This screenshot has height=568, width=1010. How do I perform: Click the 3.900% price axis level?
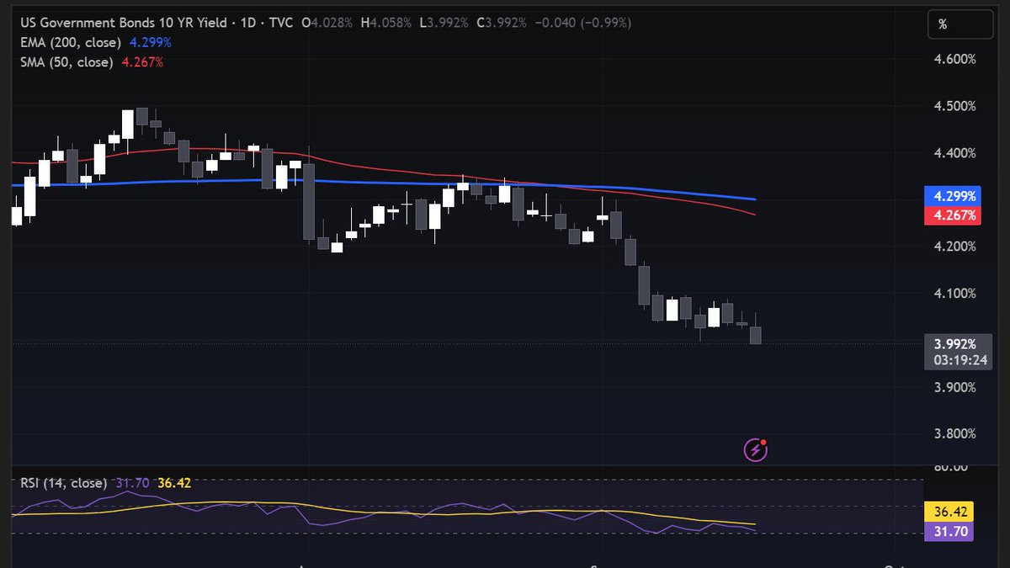[954, 387]
